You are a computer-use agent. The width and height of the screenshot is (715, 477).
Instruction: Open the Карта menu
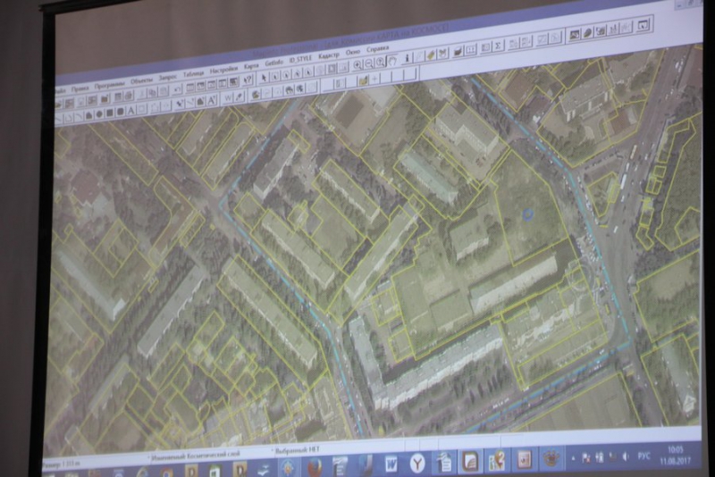coord(251,67)
